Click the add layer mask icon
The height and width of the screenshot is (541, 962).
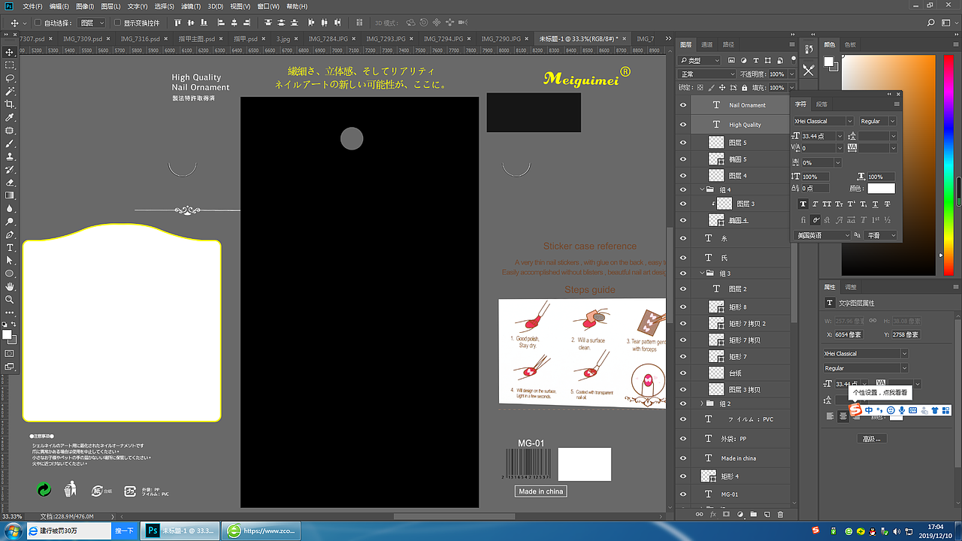pyautogui.click(x=726, y=515)
